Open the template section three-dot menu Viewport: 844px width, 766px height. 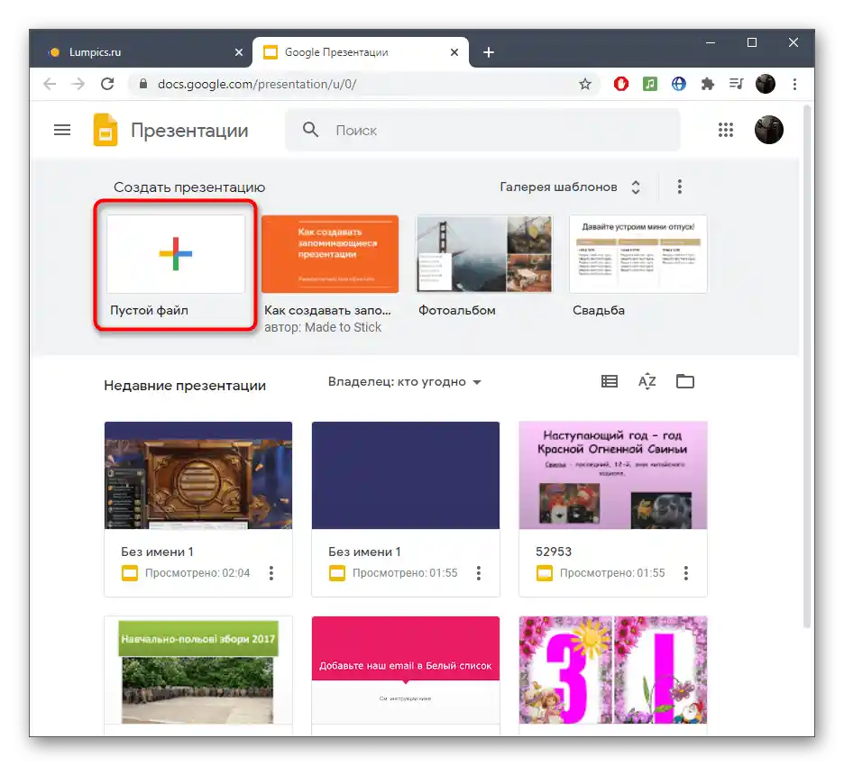pos(679,187)
